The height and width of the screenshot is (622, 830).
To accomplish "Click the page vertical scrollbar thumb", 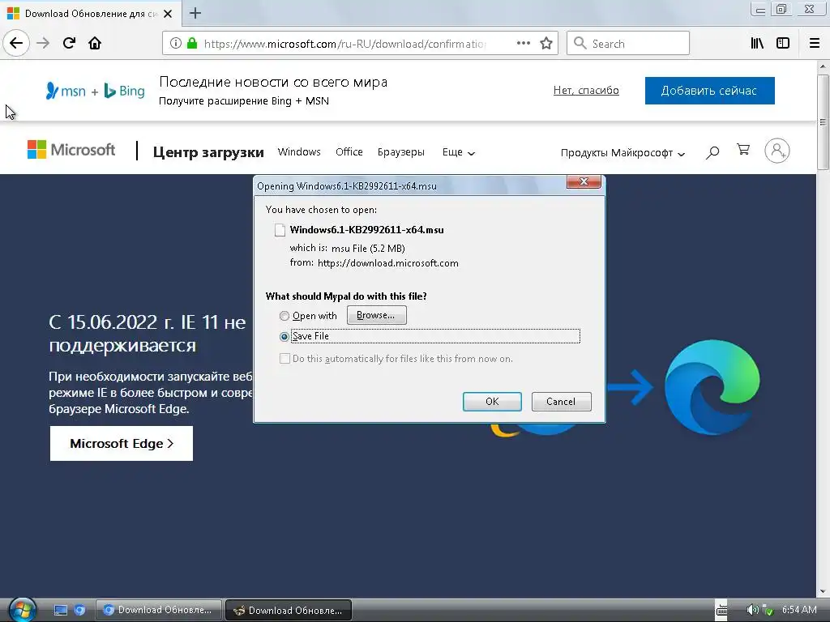I will [x=823, y=121].
